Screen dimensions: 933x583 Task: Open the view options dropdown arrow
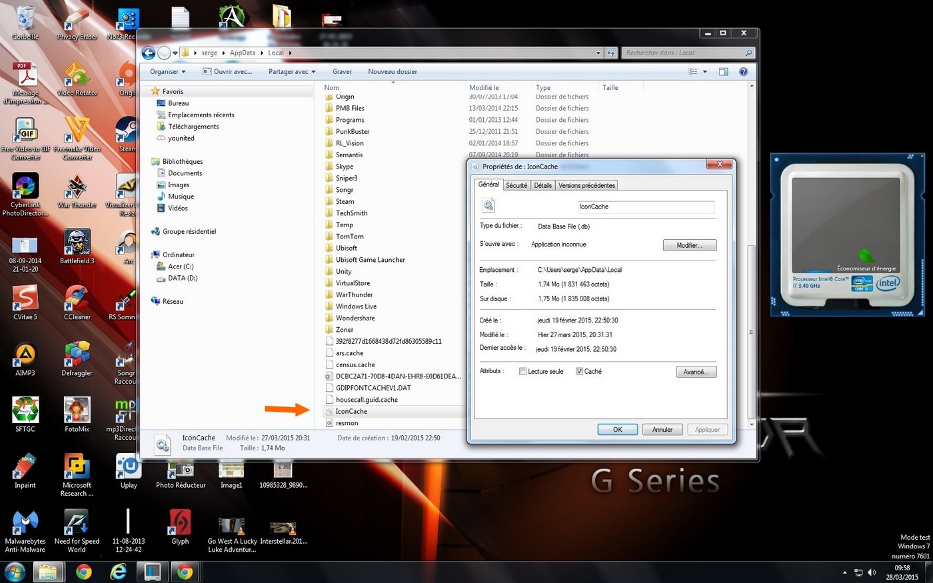click(704, 71)
